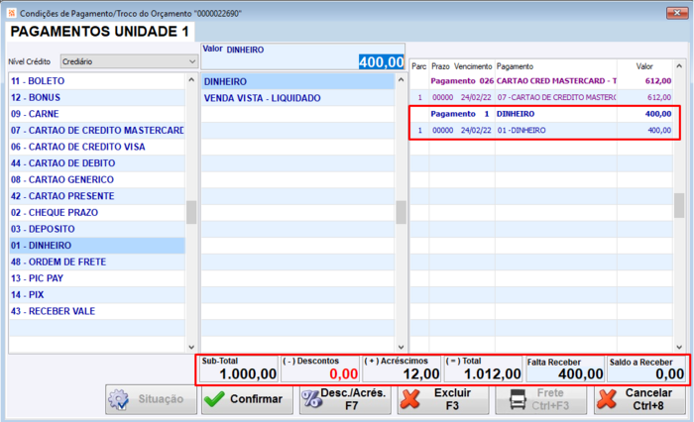Click down arrow of conditions list scrollbar
This screenshot has width=694, height=422.
(401, 348)
